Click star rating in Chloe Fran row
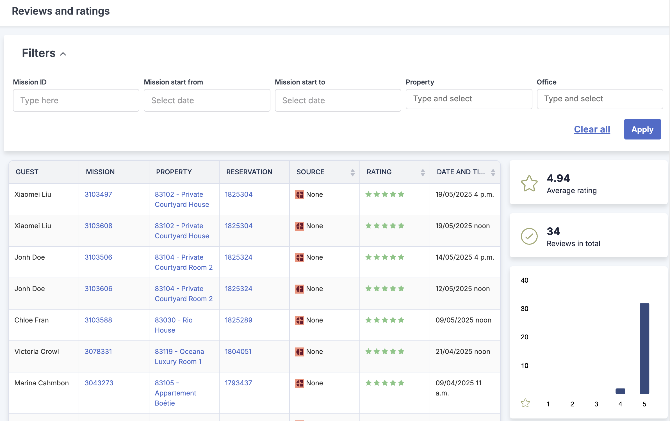The image size is (670, 421). click(385, 320)
